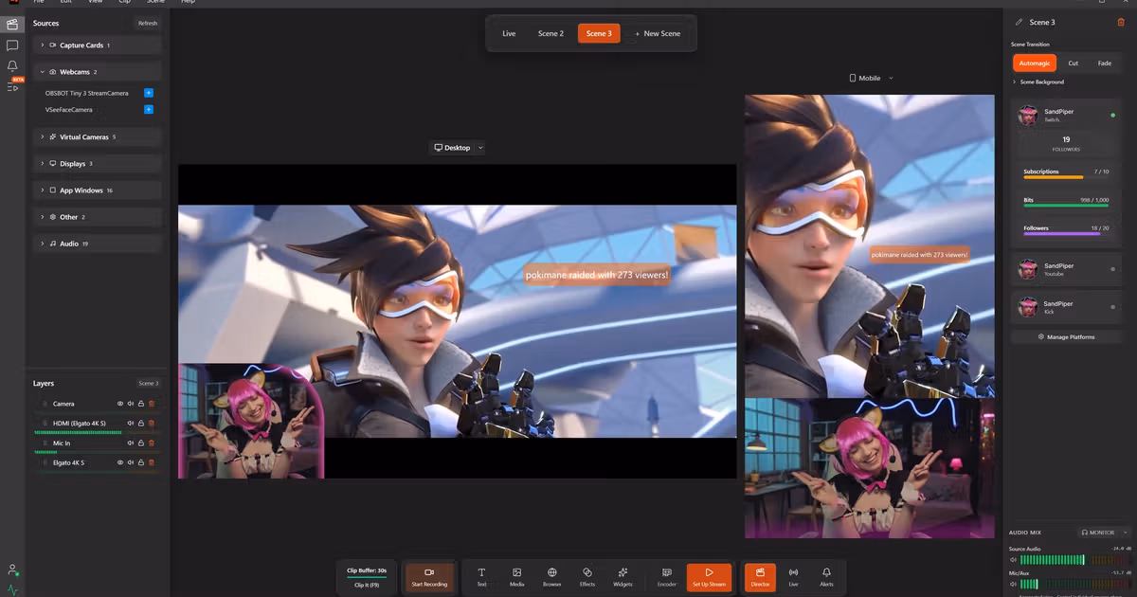Open the Browser tool in bottom toolbar
This screenshot has height=597, width=1137.
552,577
